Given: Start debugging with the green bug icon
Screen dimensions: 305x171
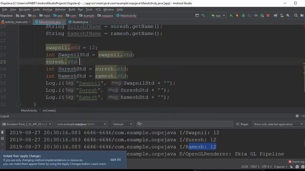Looking at the screenshot, I should pyautogui.click(x=243, y=16).
